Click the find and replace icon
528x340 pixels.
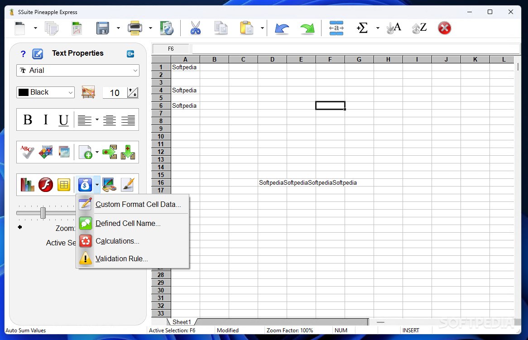pos(336,28)
